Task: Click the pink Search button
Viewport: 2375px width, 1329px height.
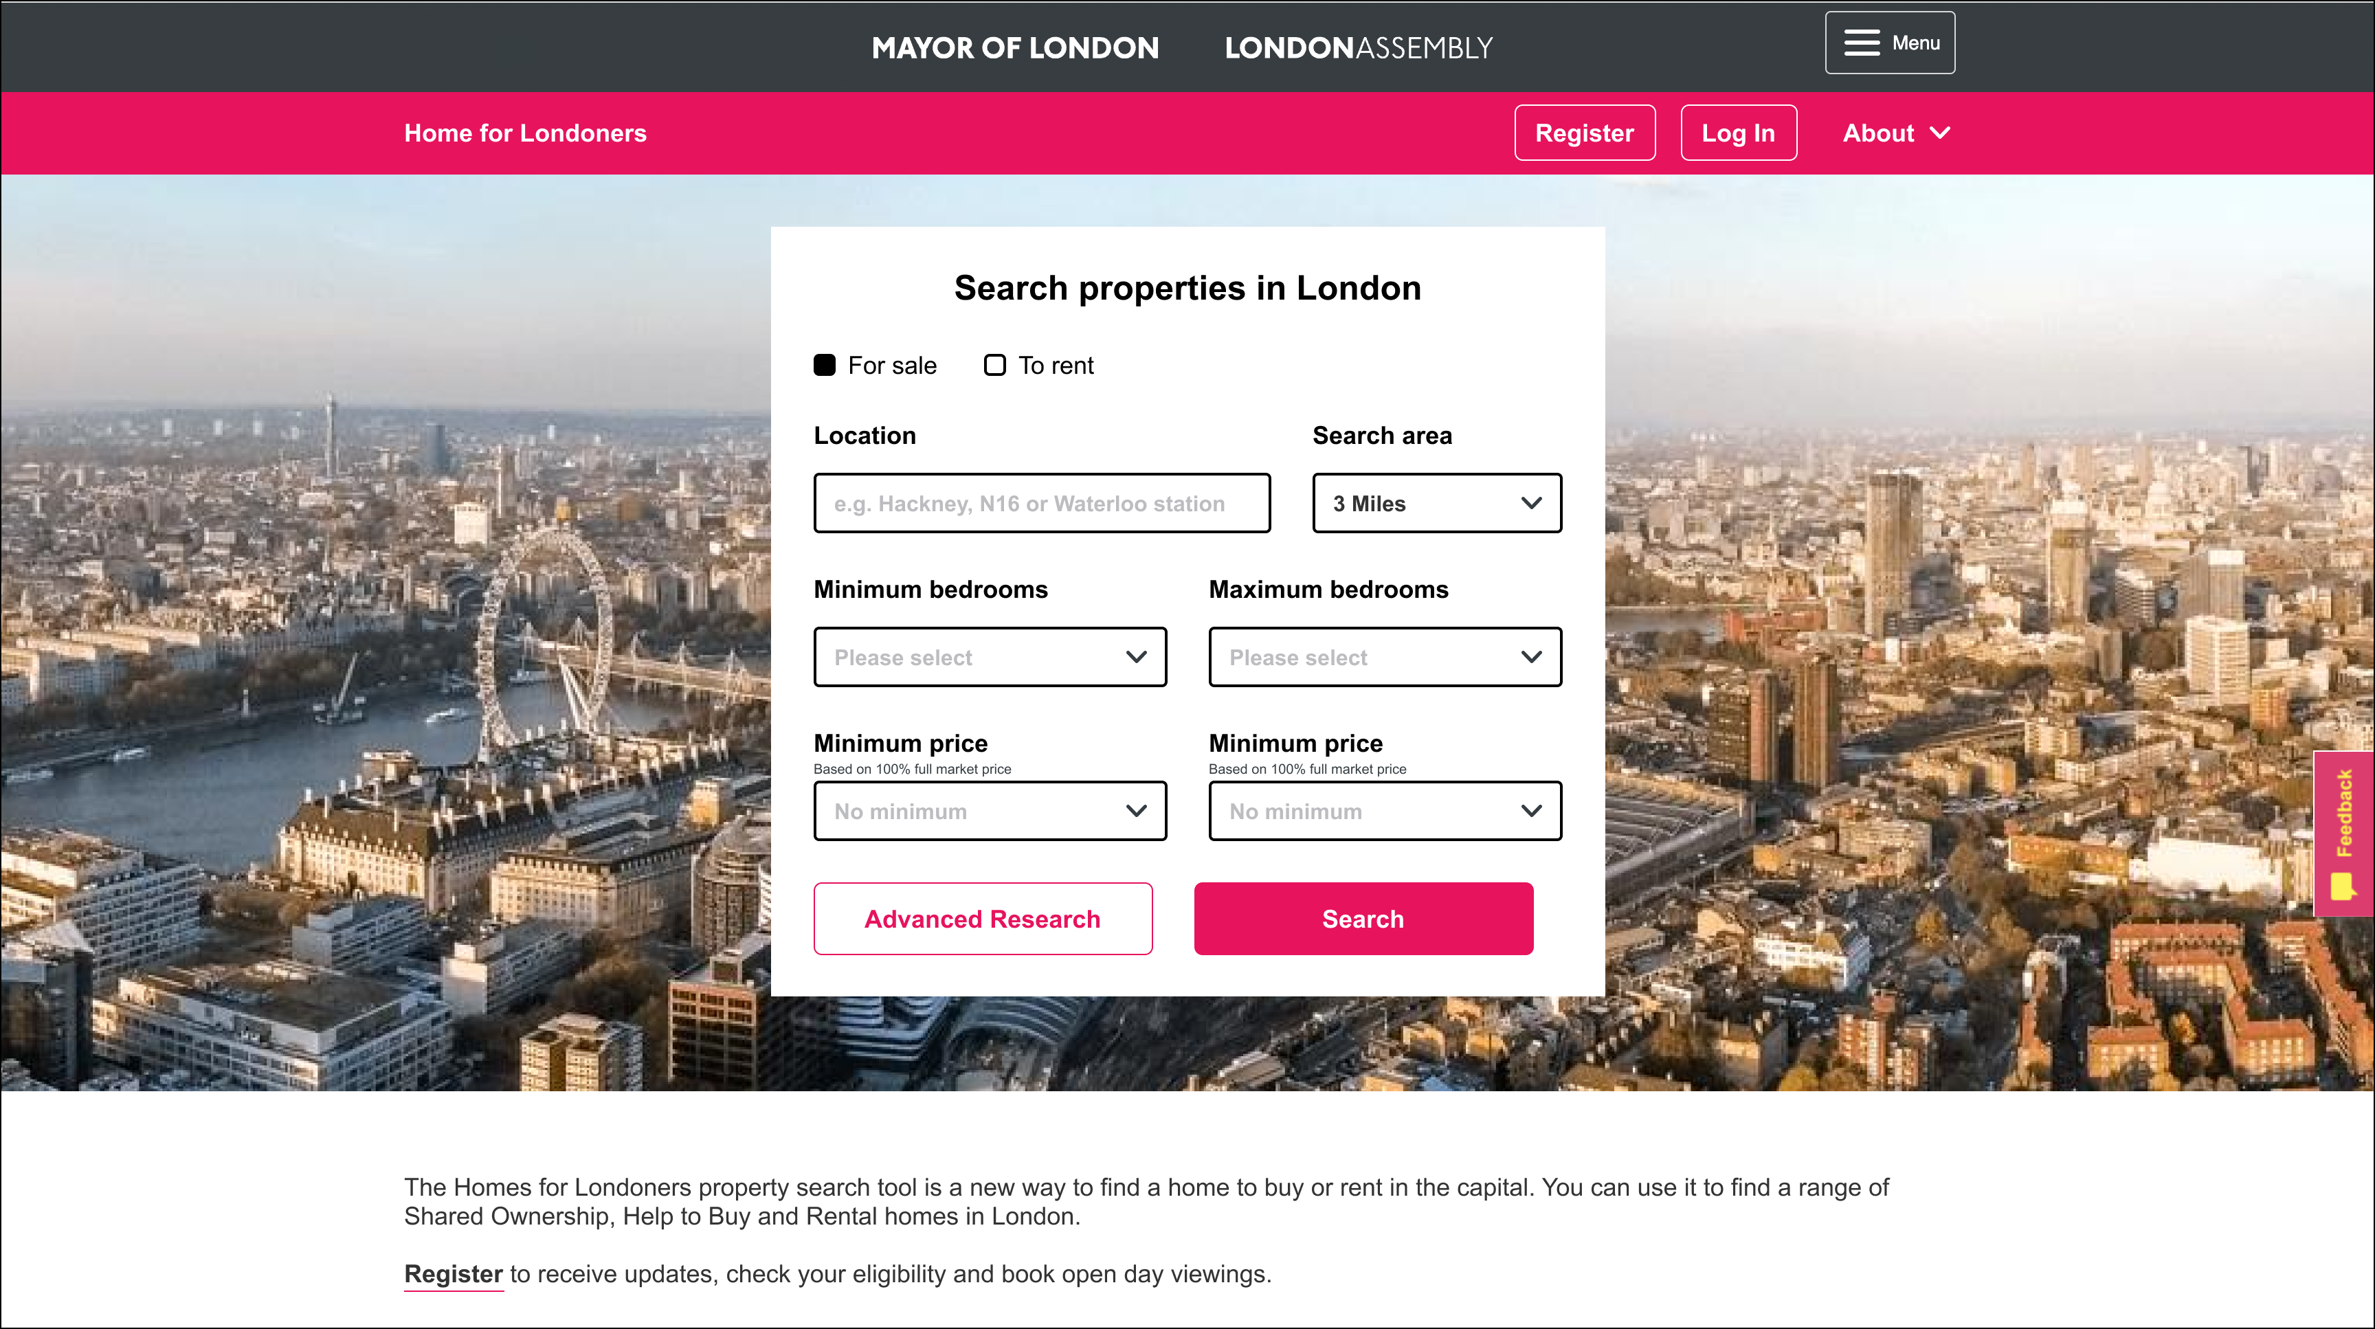Action: [1363, 919]
